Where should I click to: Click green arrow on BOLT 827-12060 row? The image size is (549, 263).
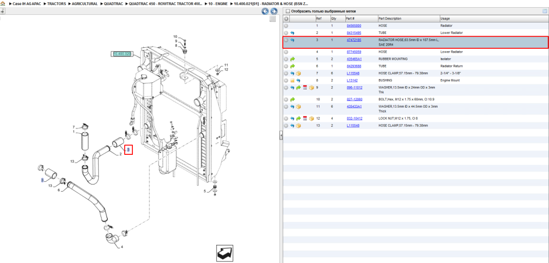coord(293,99)
